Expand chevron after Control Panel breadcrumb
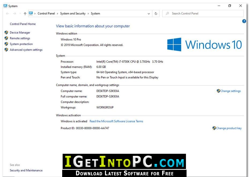The width and height of the screenshot is (249, 177). pos(57,13)
